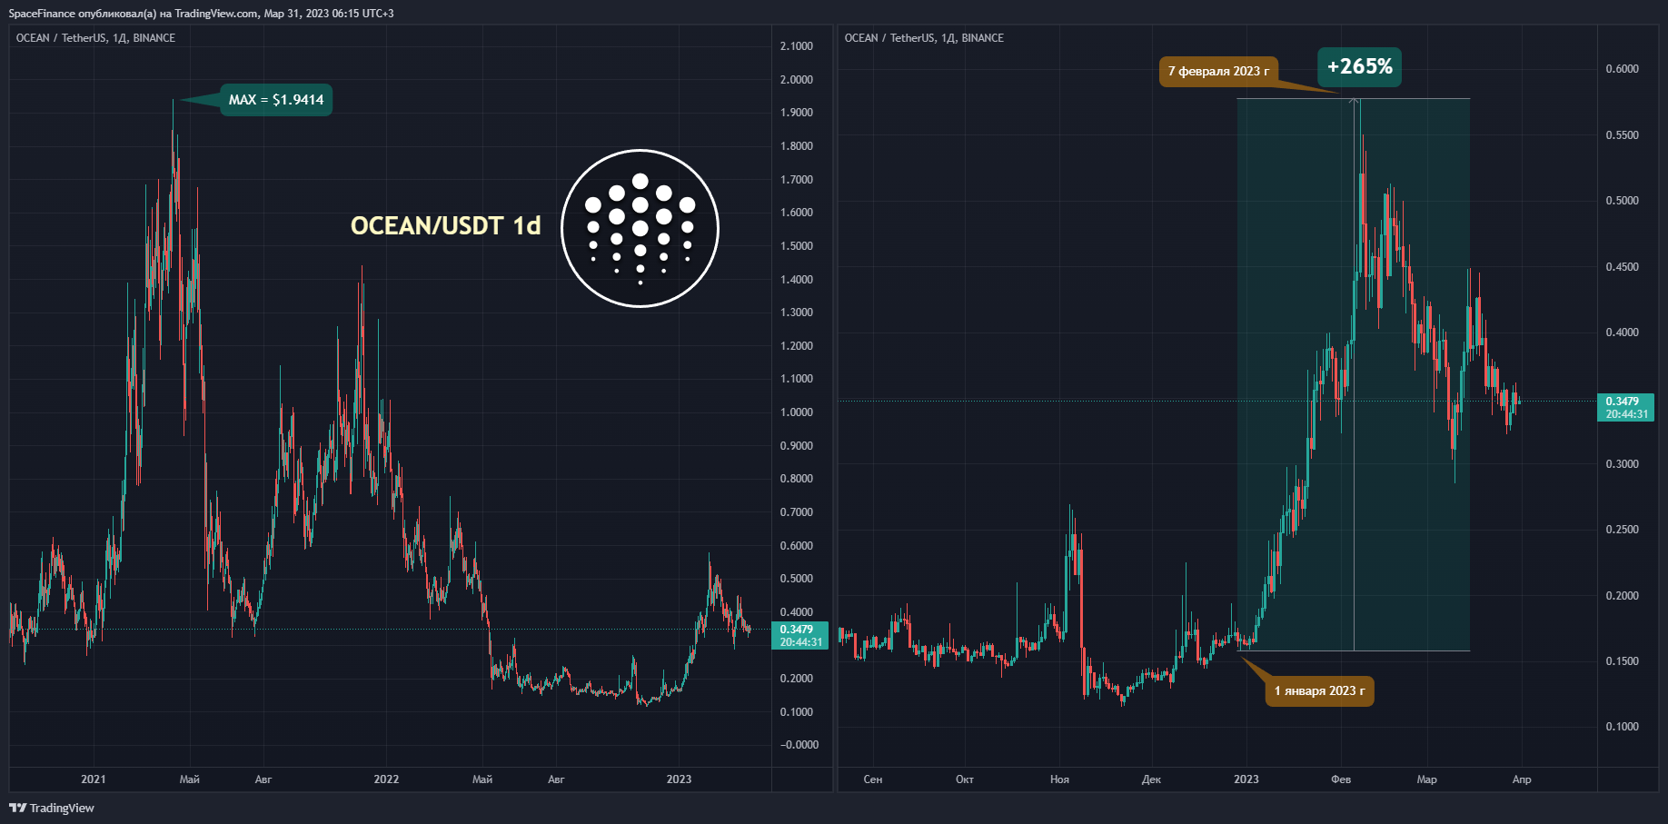1668x824 pixels.
Task: Click the '7 февраля 2023 г' date callout
Action: click(1218, 72)
